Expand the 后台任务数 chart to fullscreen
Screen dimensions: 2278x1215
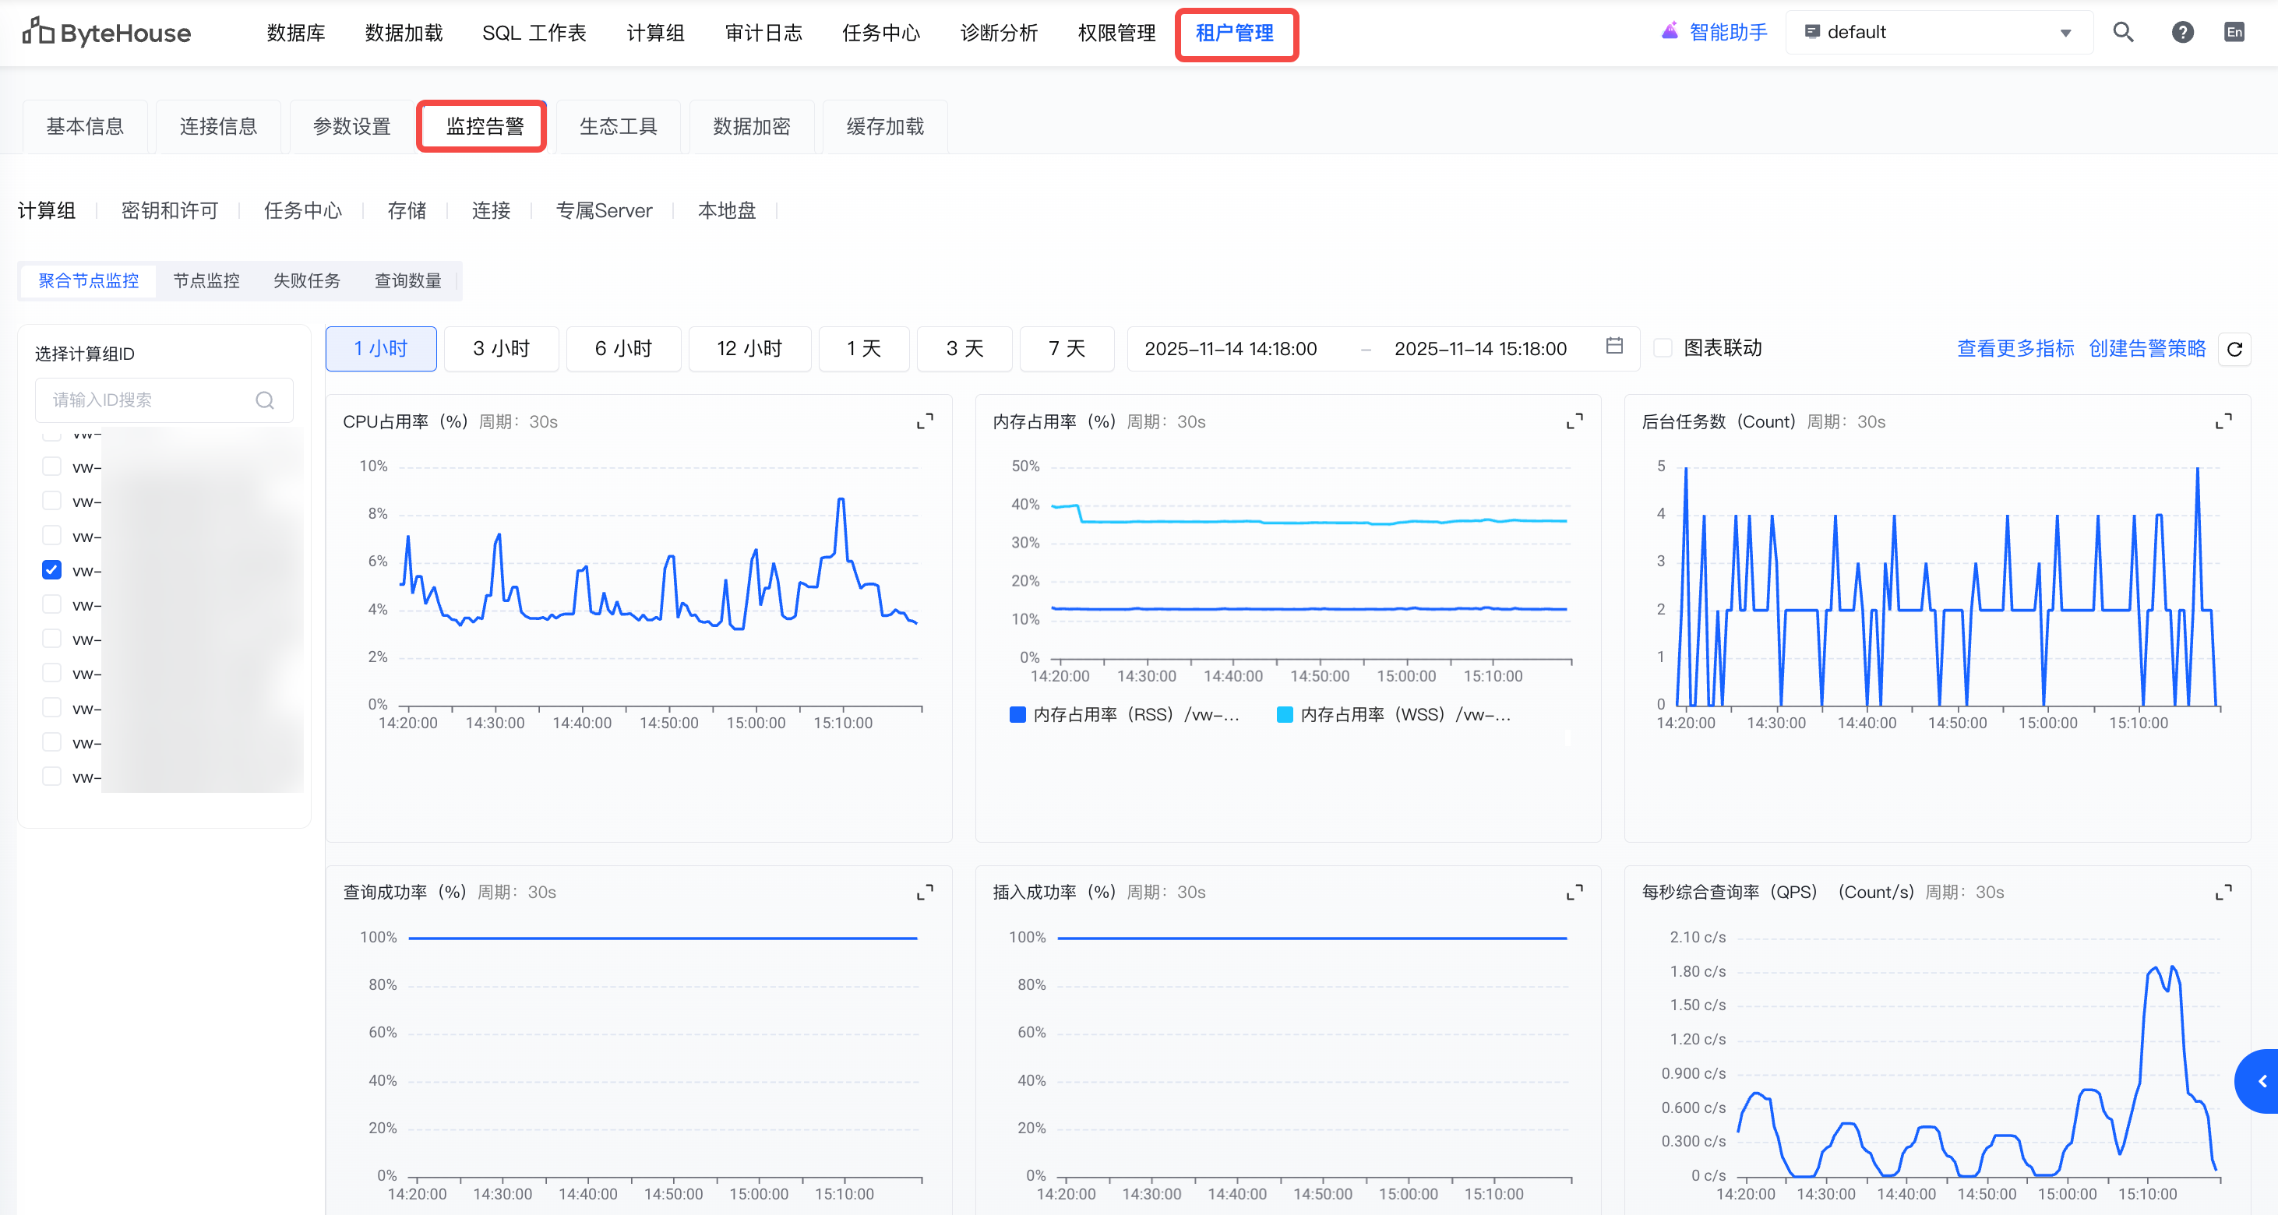coord(2223,421)
